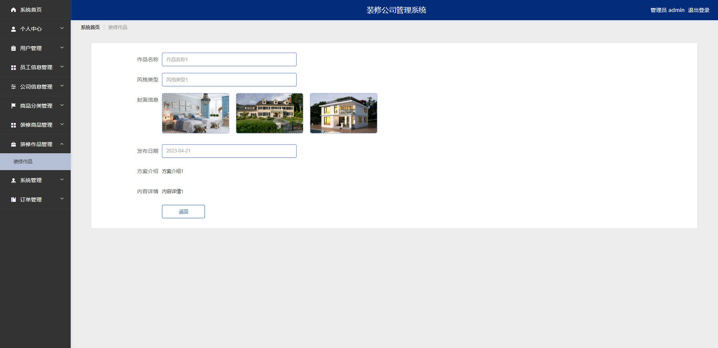Expand the 订单管理 chevron
This screenshot has width=718, height=348.
[x=62, y=199]
